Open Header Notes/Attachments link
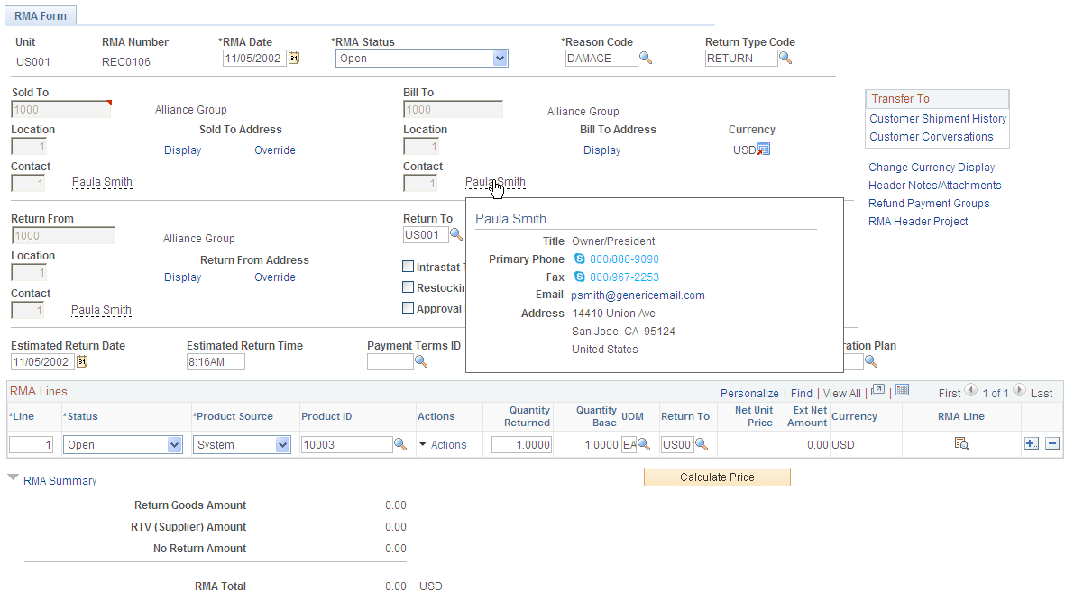 pos(934,185)
